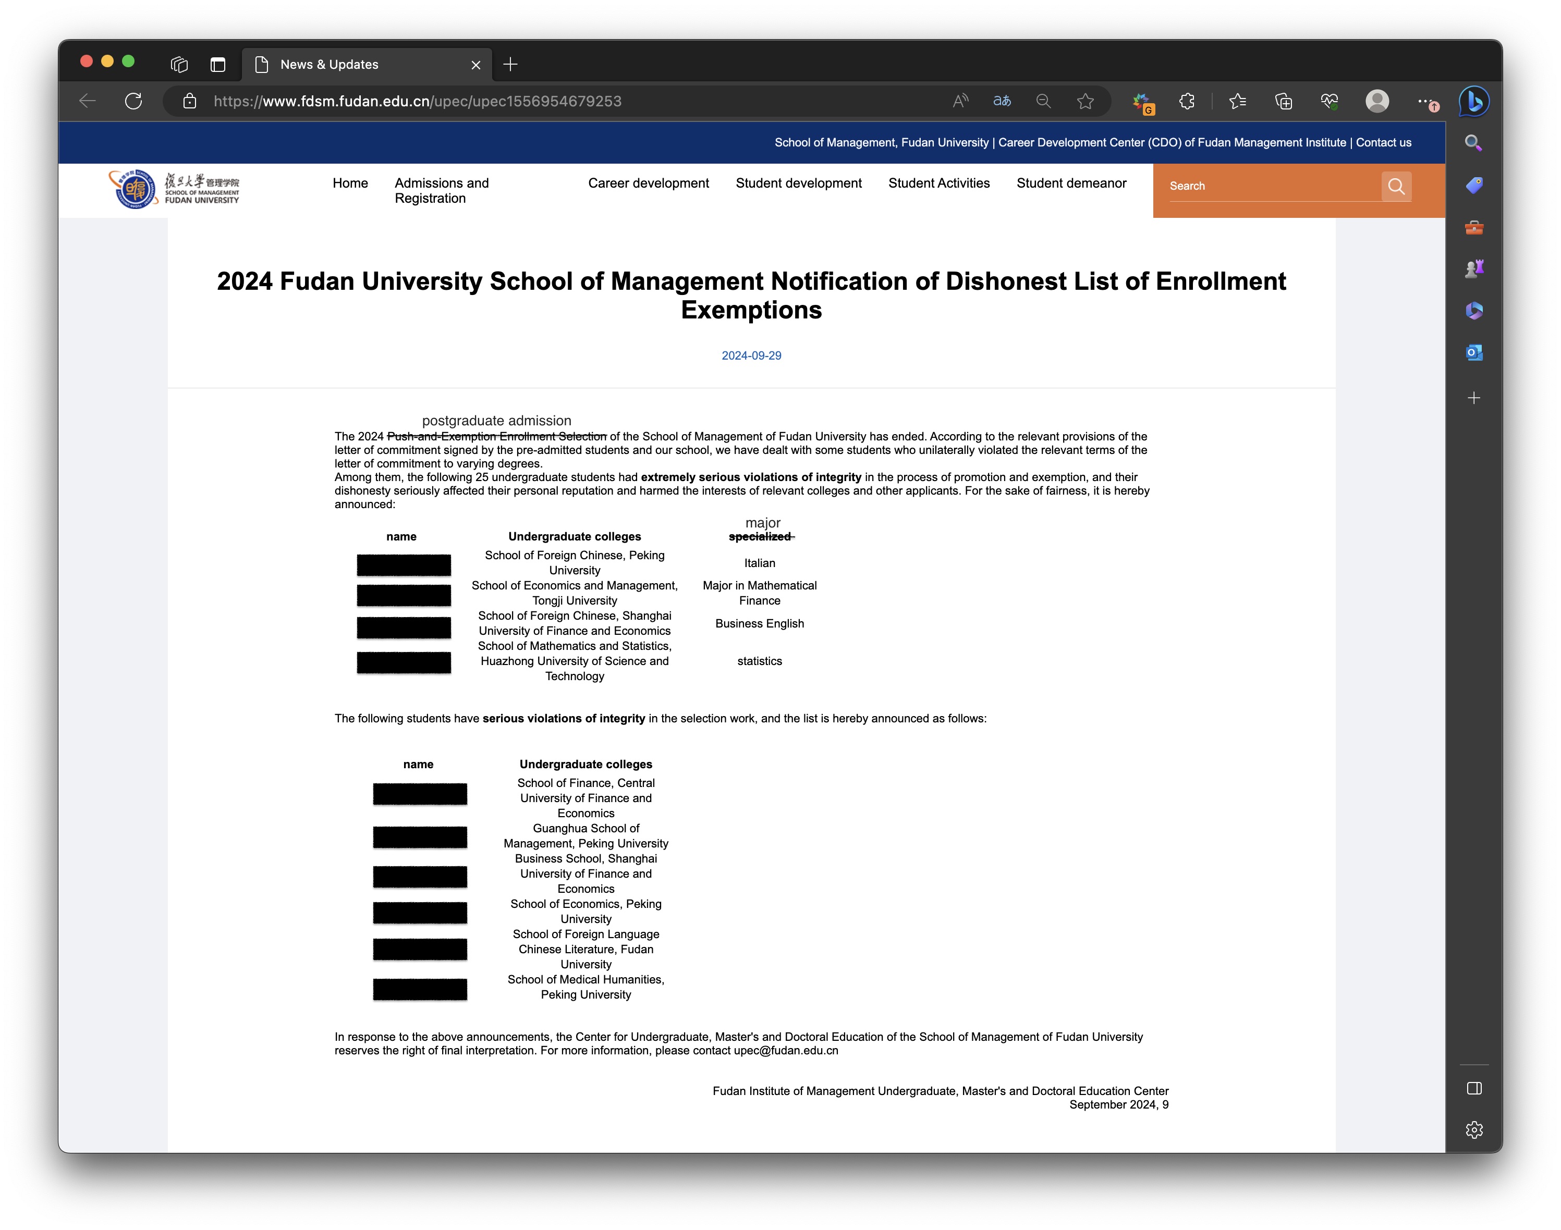Open a new tab with the plus button
The width and height of the screenshot is (1561, 1230).
(x=510, y=64)
